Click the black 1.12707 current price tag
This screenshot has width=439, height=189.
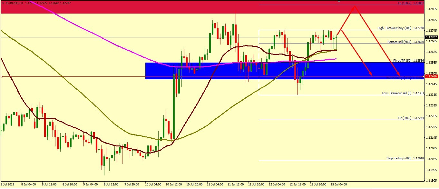coord(432,37)
